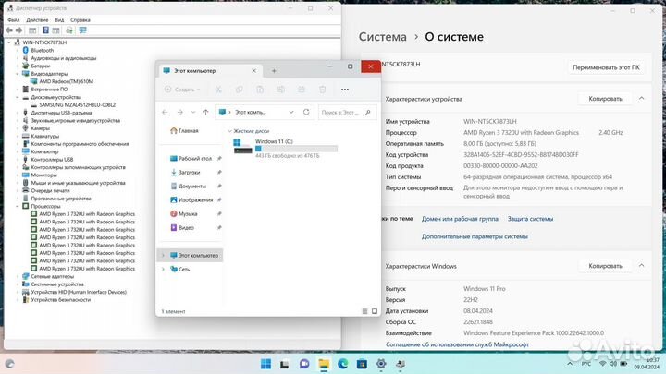Collapse Дисковые устройства tree node
The height and width of the screenshot is (374, 666).
click(x=18, y=97)
